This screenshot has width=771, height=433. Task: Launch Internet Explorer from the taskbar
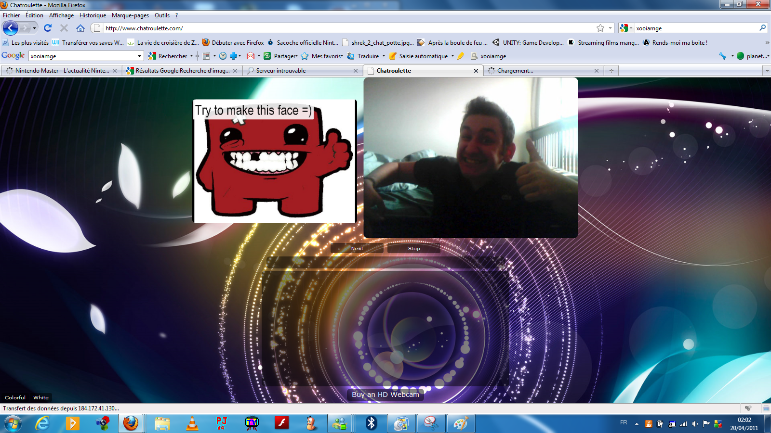pos(42,423)
